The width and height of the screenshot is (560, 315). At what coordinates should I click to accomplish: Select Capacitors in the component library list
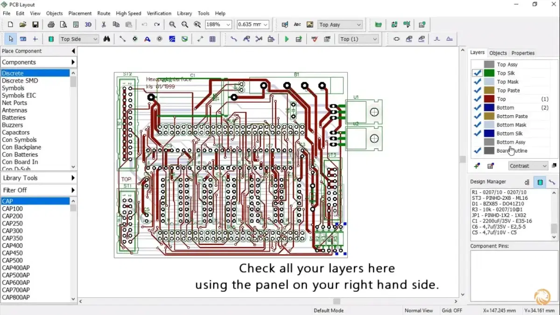point(16,133)
